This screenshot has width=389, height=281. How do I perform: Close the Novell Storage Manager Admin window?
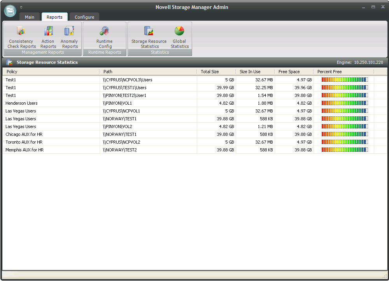[x=383, y=7]
